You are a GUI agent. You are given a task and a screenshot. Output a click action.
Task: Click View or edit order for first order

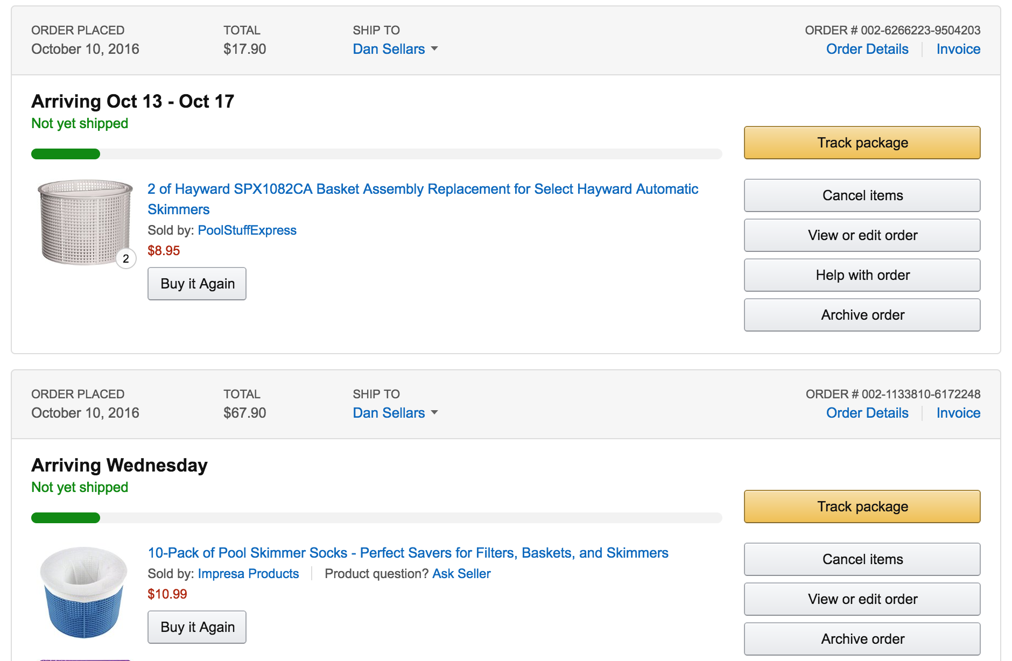pyautogui.click(x=862, y=235)
